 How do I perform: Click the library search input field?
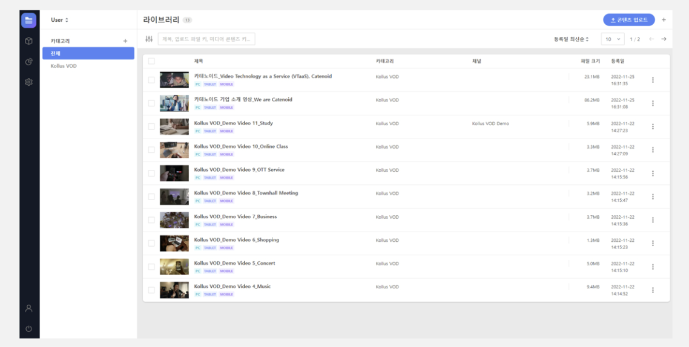(206, 39)
